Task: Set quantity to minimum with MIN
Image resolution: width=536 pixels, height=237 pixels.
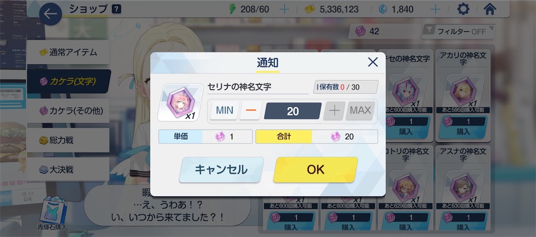Action: point(224,110)
